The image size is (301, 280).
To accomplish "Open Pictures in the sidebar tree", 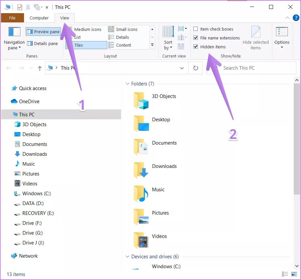I will tap(27, 174).
